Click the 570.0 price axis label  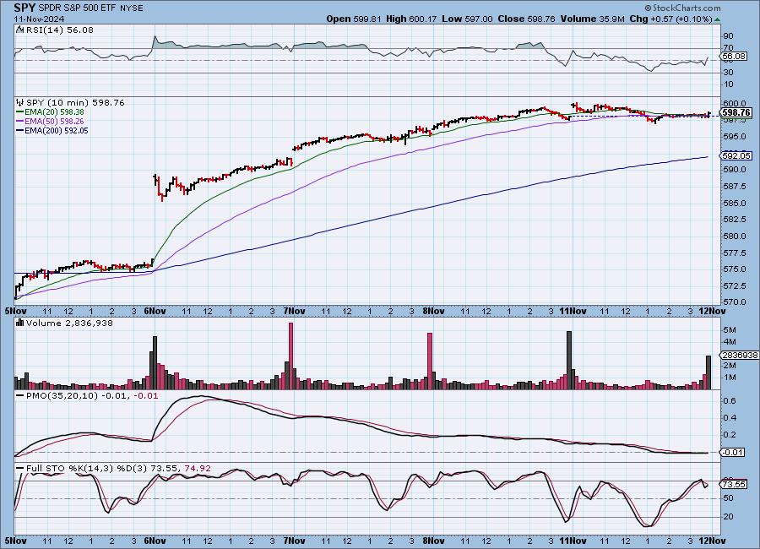click(736, 302)
